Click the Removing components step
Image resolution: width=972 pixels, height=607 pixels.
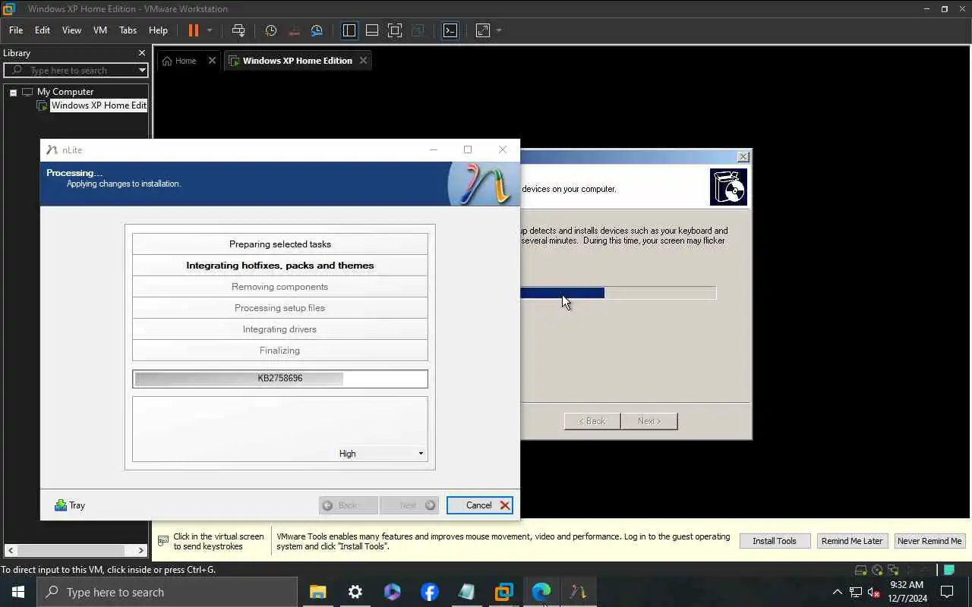click(x=280, y=287)
